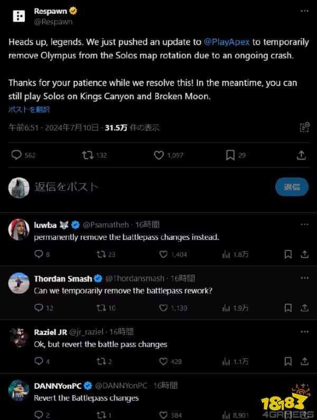Viewport: 317px width, 420px height.
Task: Translate the post using ポストを翻訳
Action: 29,109
